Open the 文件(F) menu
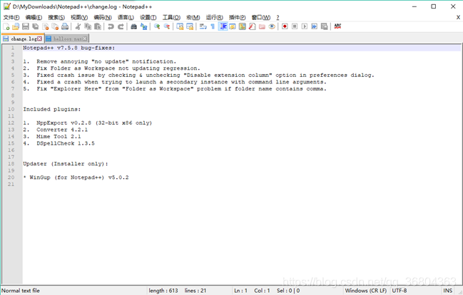The height and width of the screenshot is (295, 463). point(11,17)
